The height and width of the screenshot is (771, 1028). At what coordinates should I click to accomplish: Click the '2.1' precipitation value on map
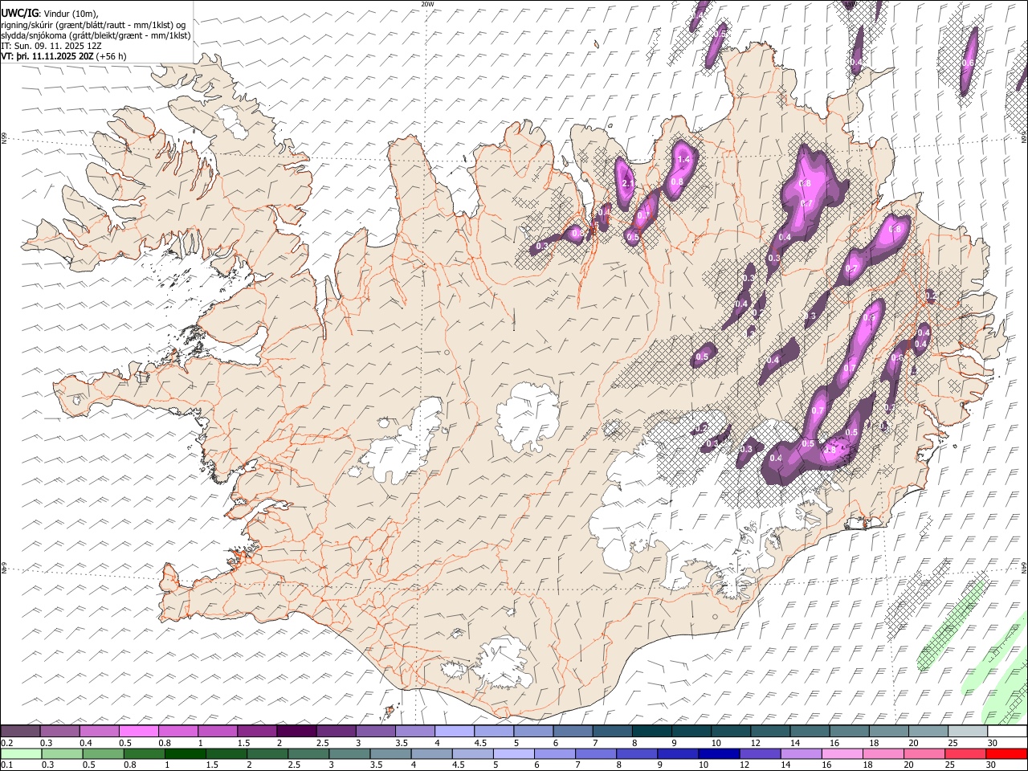[x=628, y=183]
